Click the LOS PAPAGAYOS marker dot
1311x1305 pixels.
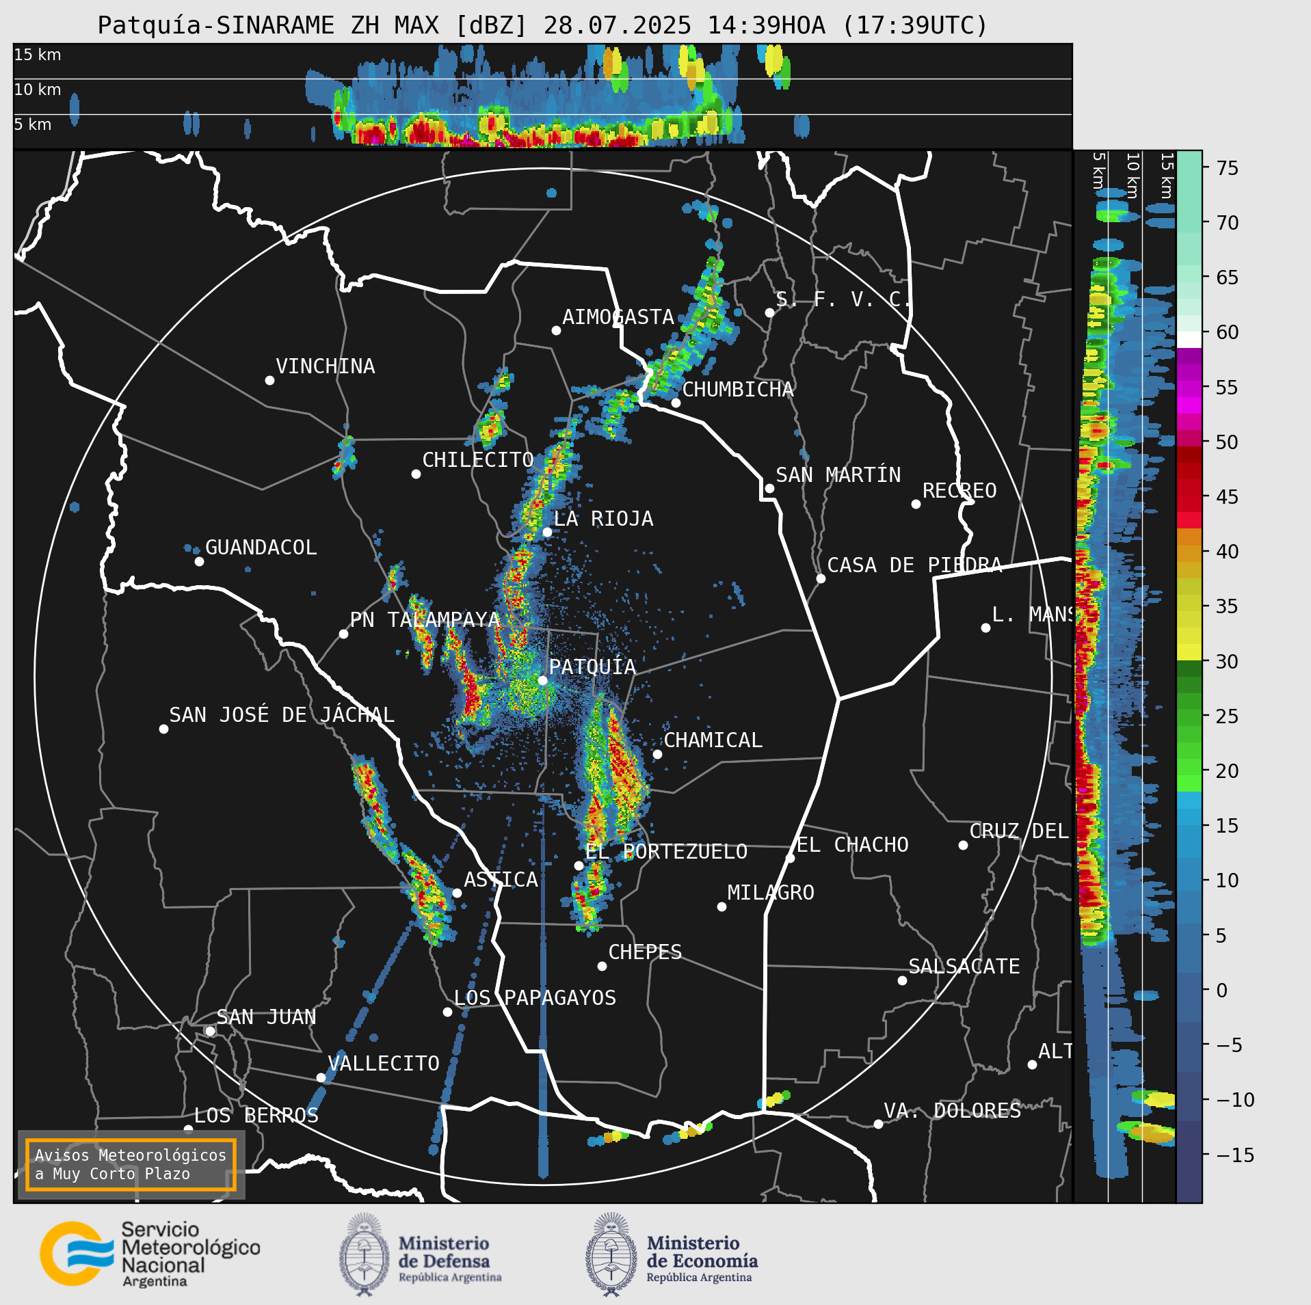click(x=447, y=1012)
